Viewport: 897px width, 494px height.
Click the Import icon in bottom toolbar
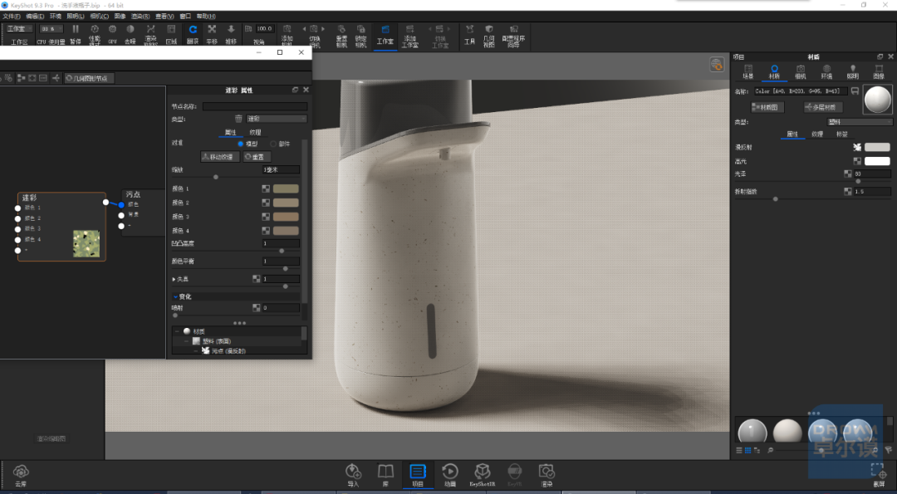353,475
